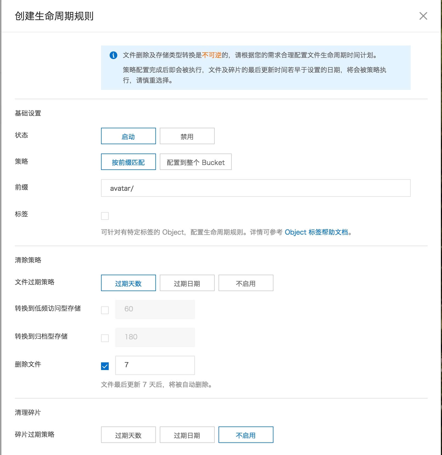This screenshot has width=442, height=455.
Task: Select 启动 status option
Action: [x=128, y=136]
